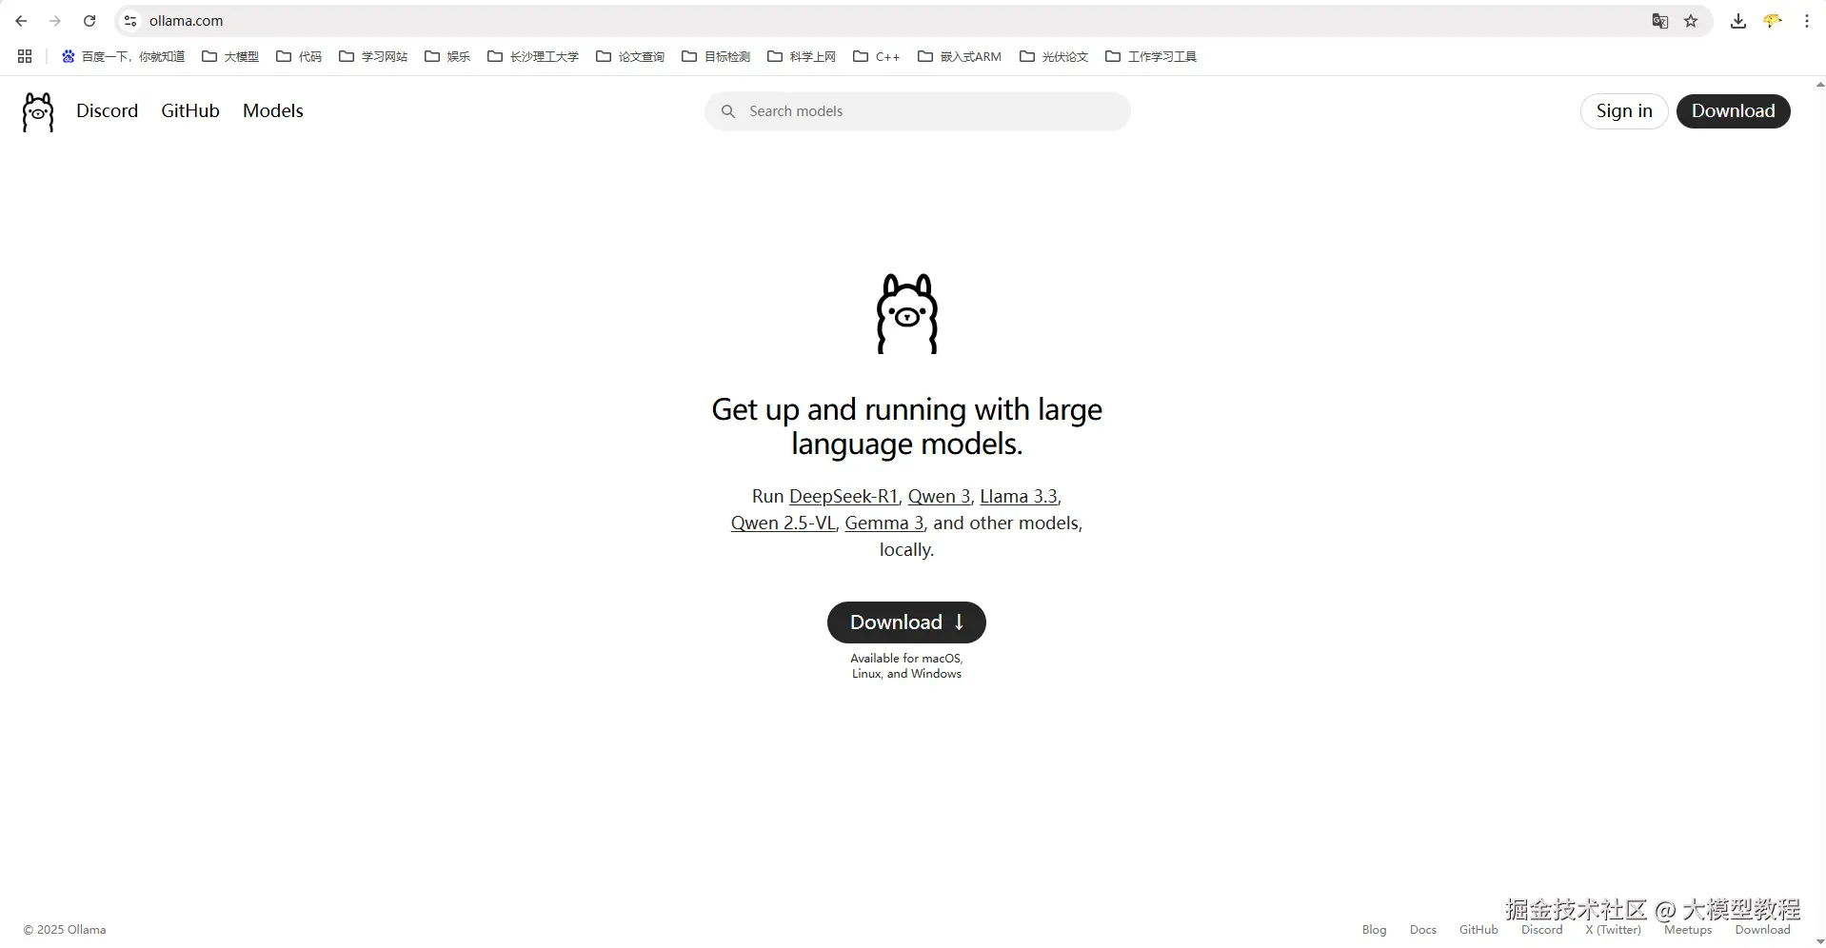Screen dimensions: 1826x948
Task: Open the Docs footer link
Action: [1423, 930]
